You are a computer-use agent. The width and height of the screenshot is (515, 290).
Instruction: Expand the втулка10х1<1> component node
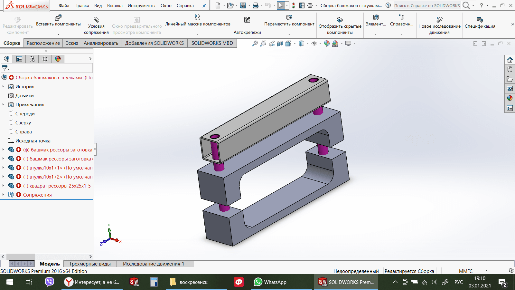click(3, 168)
